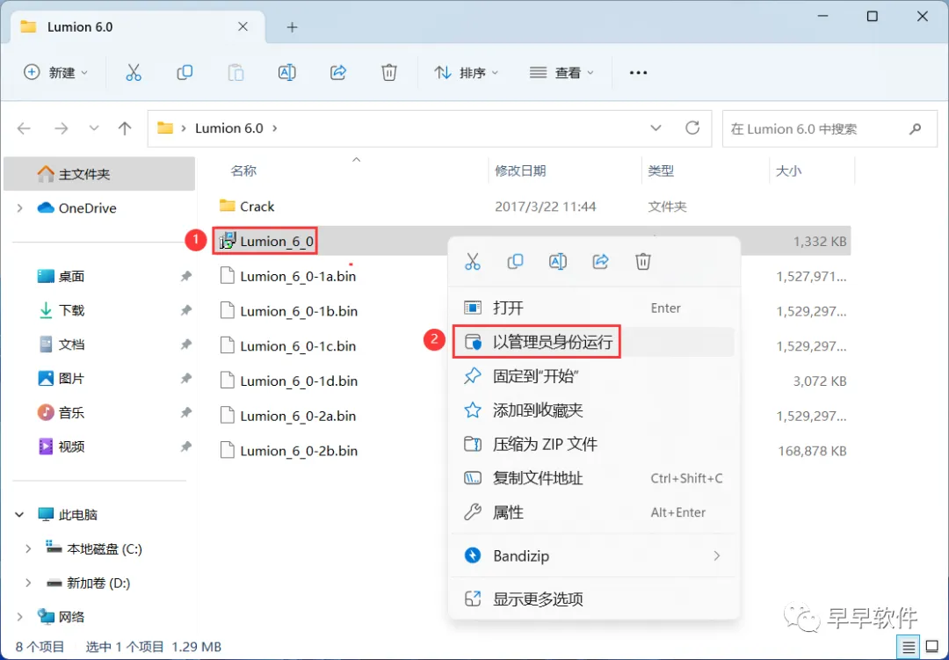Image resolution: width=949 pixels, height=660 pixels.
Task: Select the Lumion_6_0-1a.bin file
Action: (298, 277)
